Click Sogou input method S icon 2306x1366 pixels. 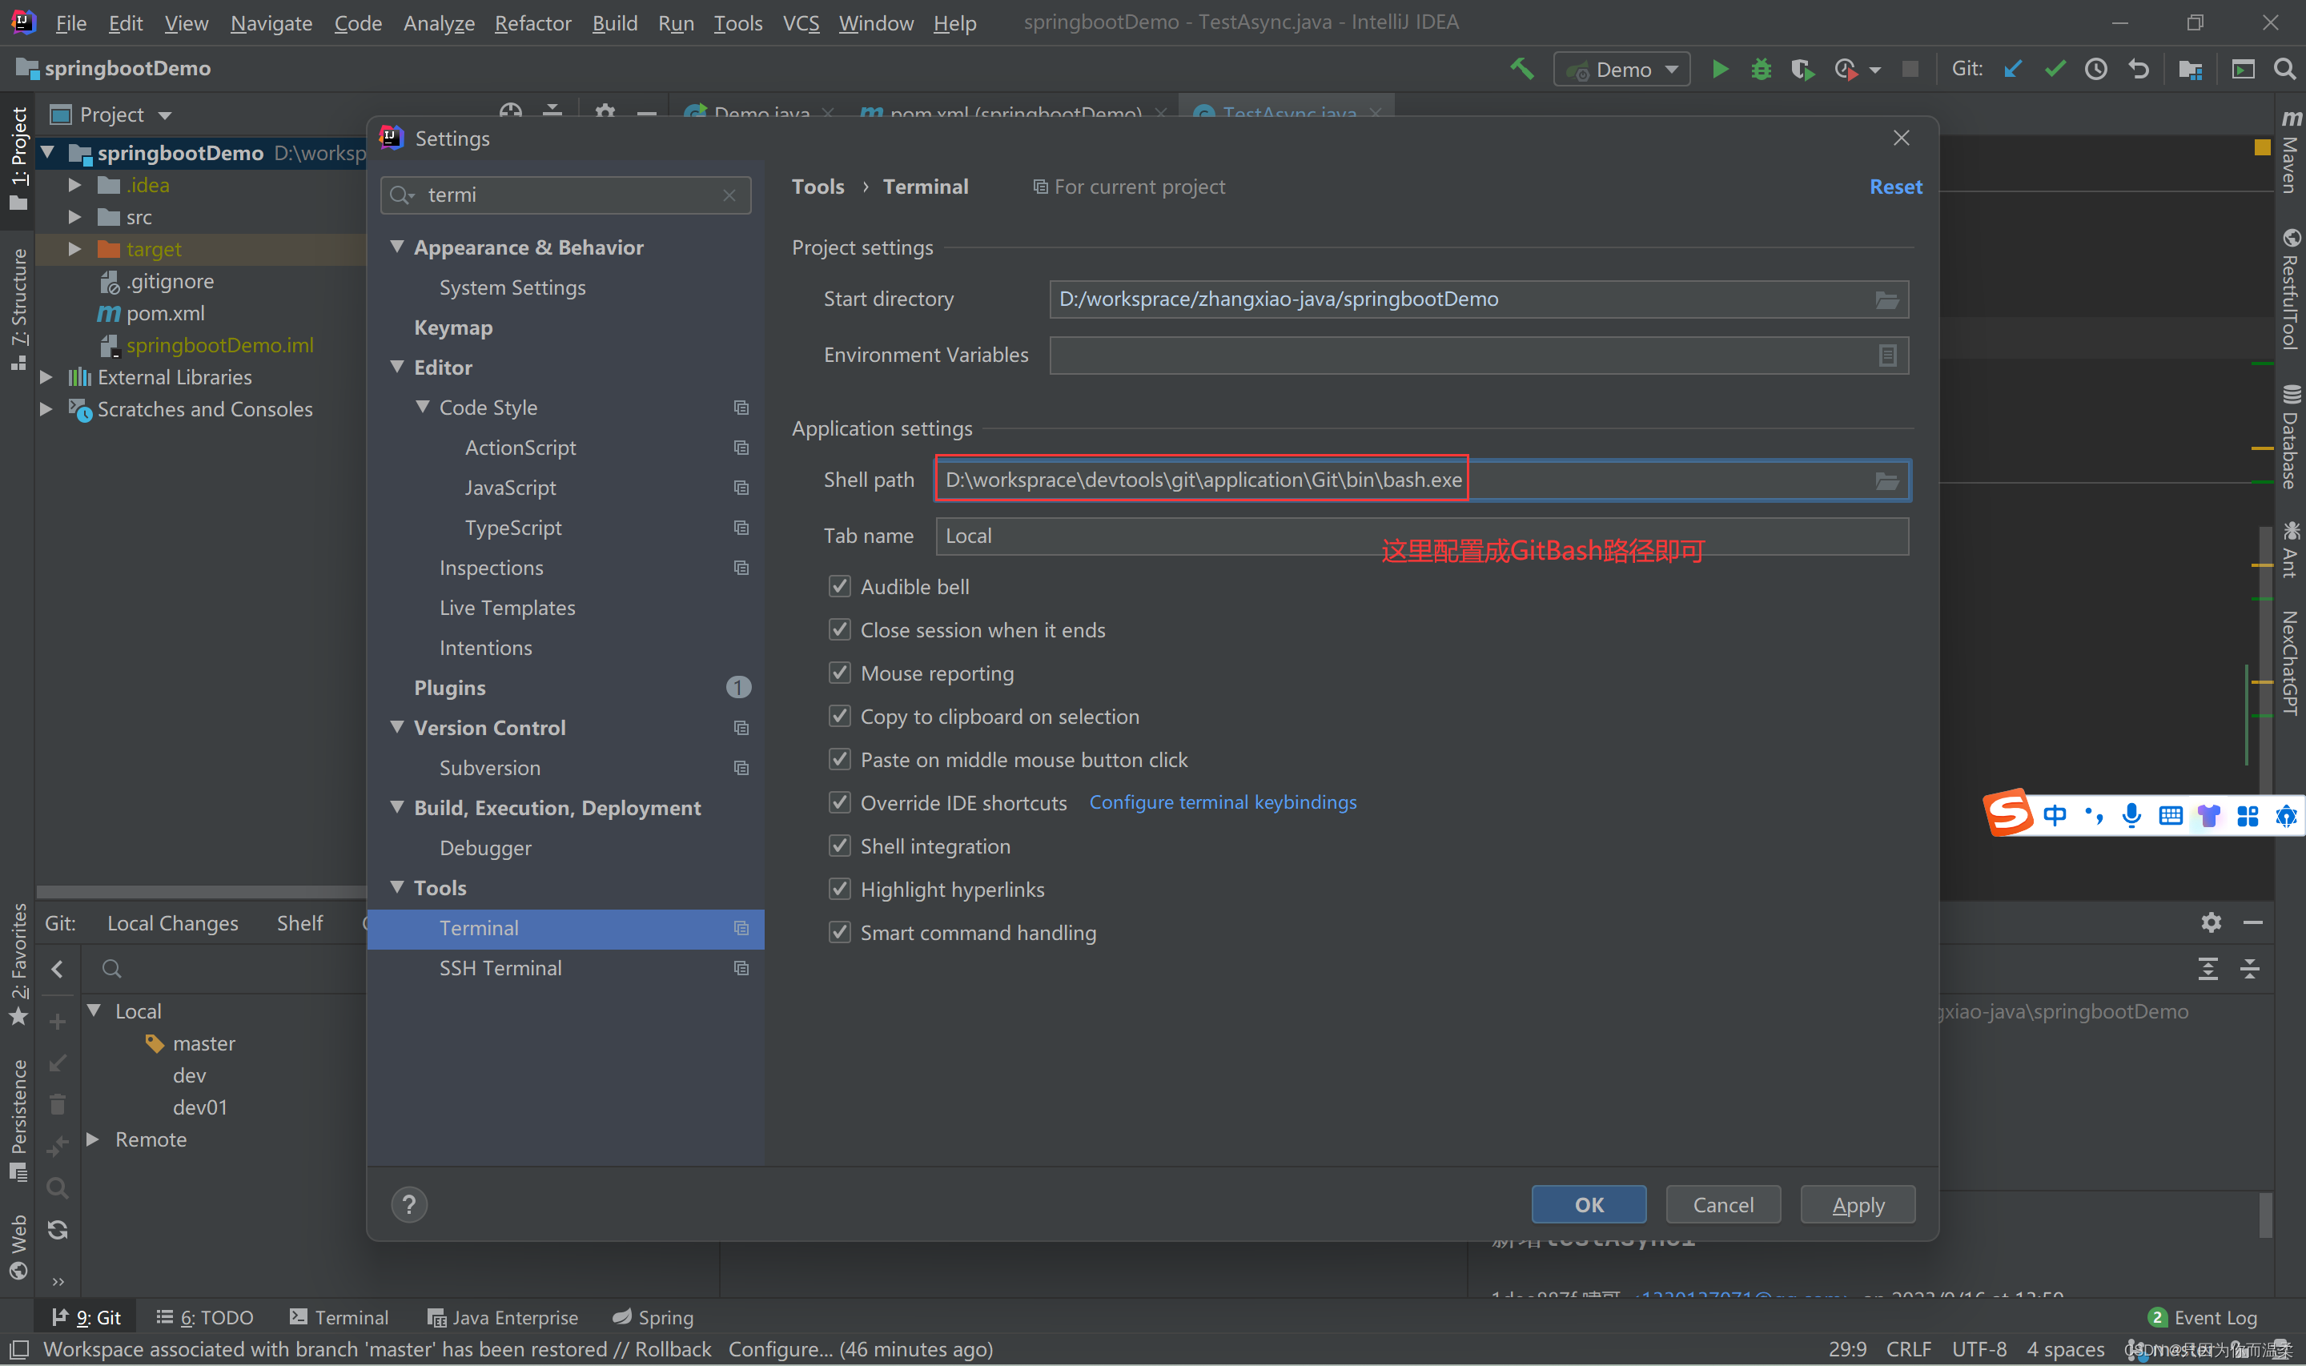[x=2009, y=813]
